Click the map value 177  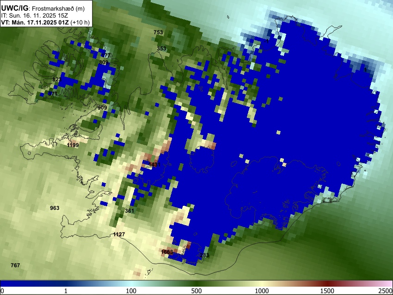106,55
